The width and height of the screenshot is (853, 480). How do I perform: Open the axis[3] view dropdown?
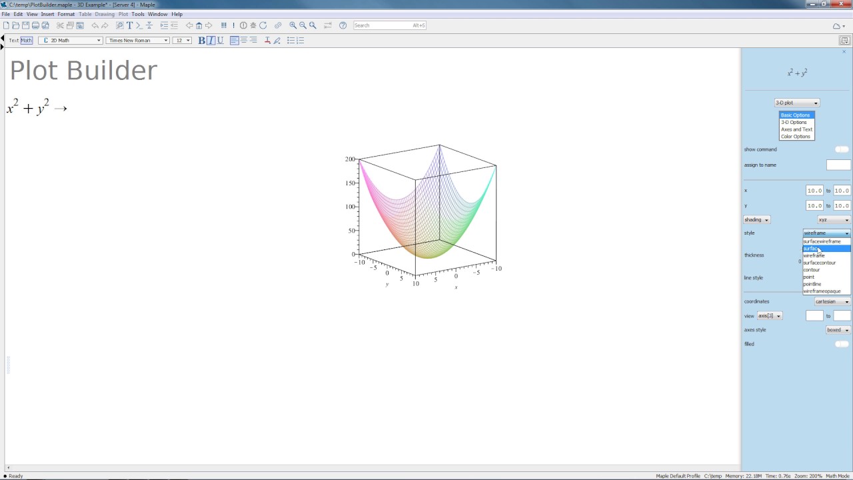(770, 316)
